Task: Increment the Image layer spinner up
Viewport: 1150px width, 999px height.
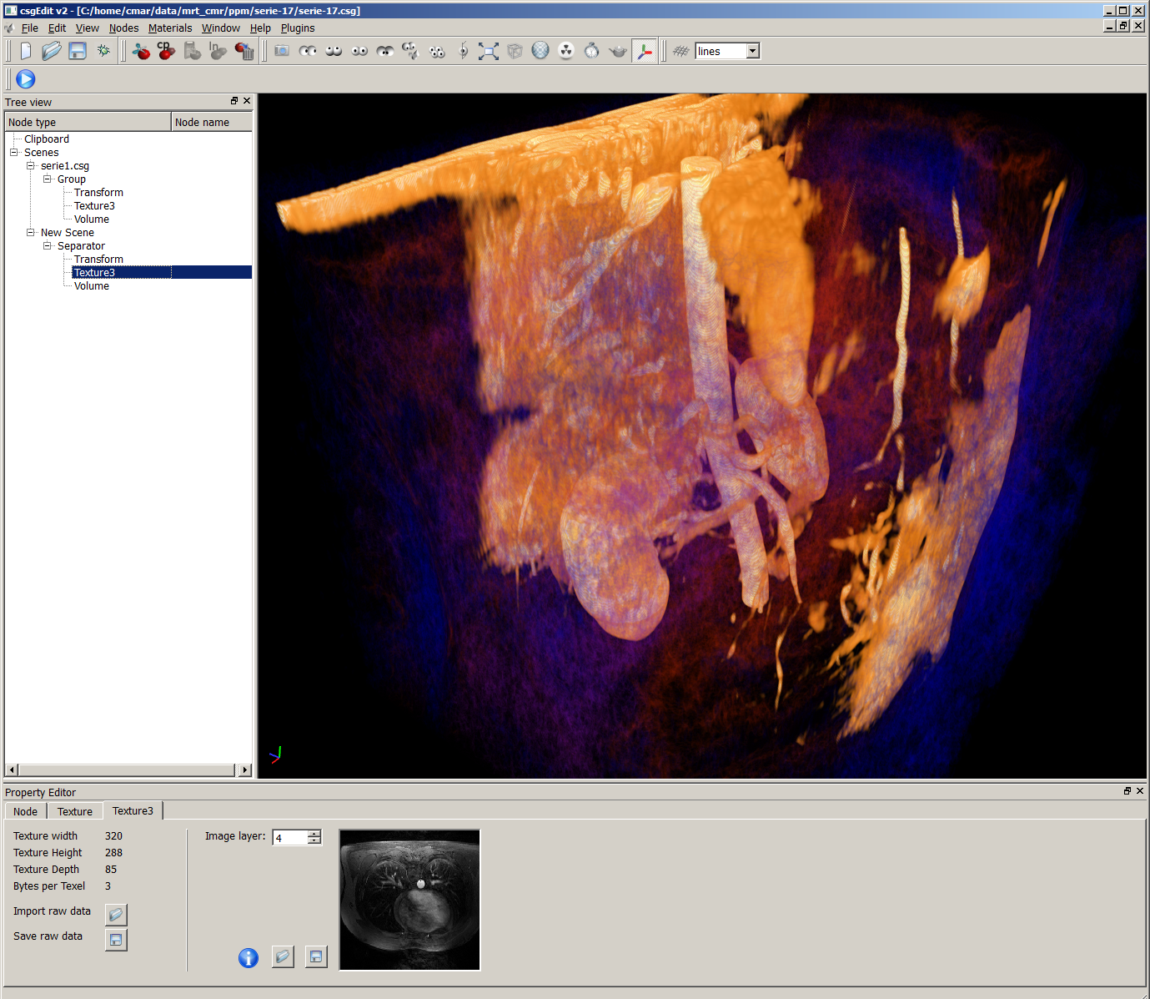Action: pyautogui.click(x=314, y=834)
